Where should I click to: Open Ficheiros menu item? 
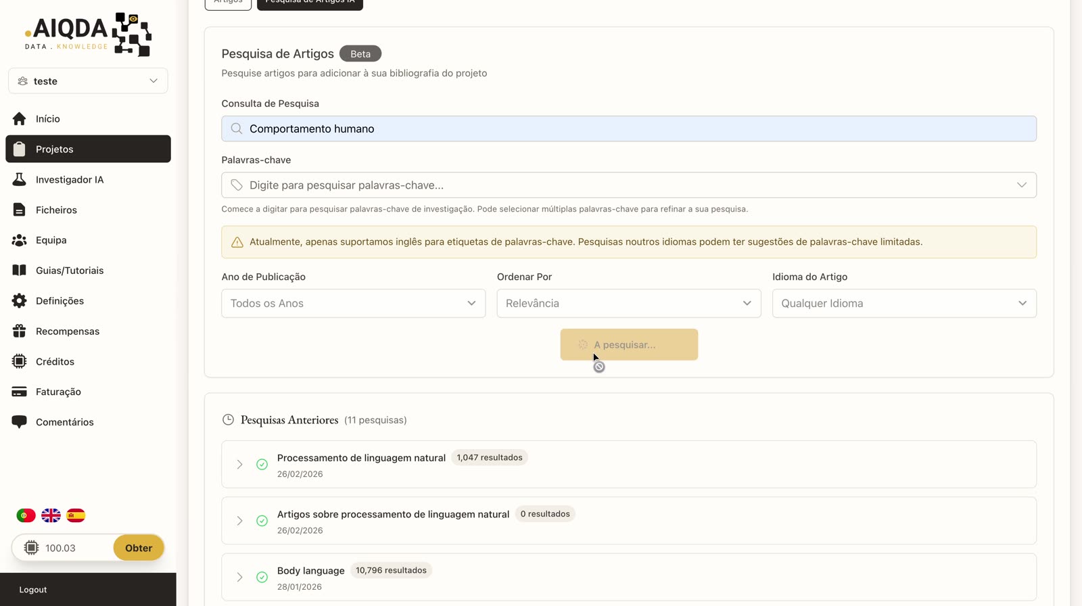tap(88, 210)
